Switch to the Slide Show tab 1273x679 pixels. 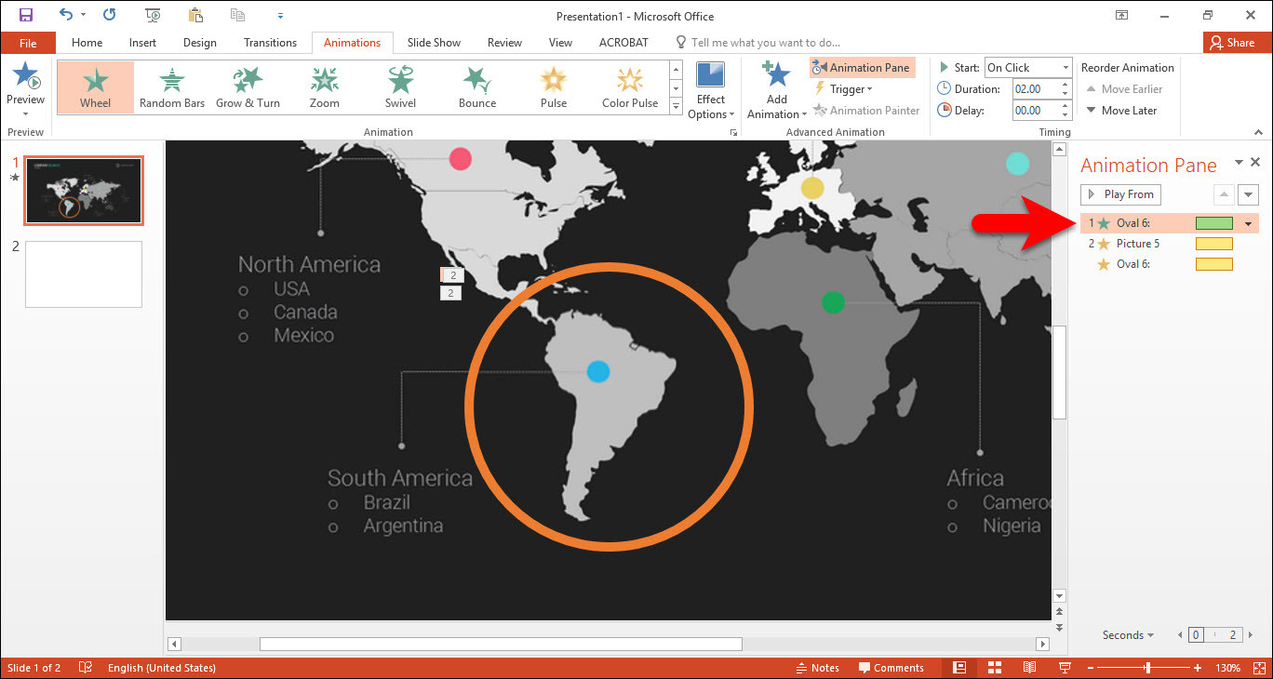pyautogui.click(x=434, y=42)
